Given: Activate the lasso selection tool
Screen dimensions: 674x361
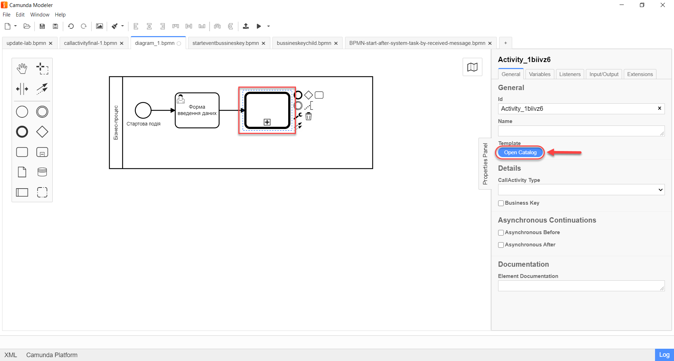Looking at the screenshot, I should pos(42,69).
